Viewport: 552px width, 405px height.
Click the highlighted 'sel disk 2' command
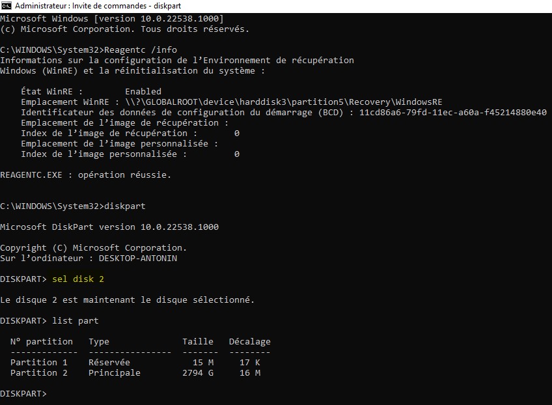point(78,279)
